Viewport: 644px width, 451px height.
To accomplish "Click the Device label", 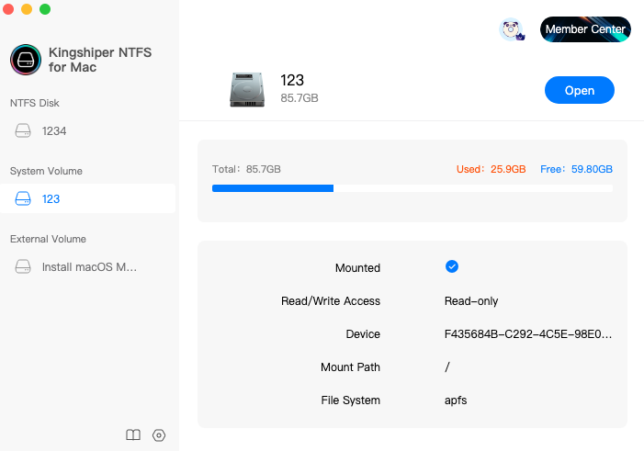I will click(363, 334).
